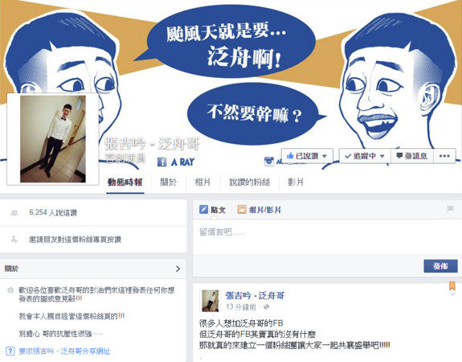Click the flag icon in composer header

coord(450,209)
